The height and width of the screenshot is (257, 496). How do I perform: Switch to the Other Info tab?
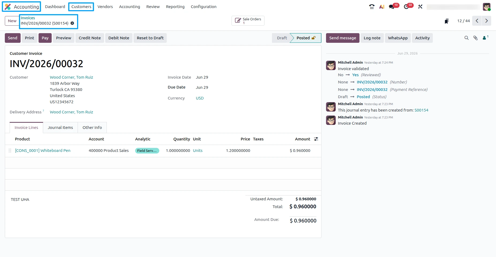[92, 128]
